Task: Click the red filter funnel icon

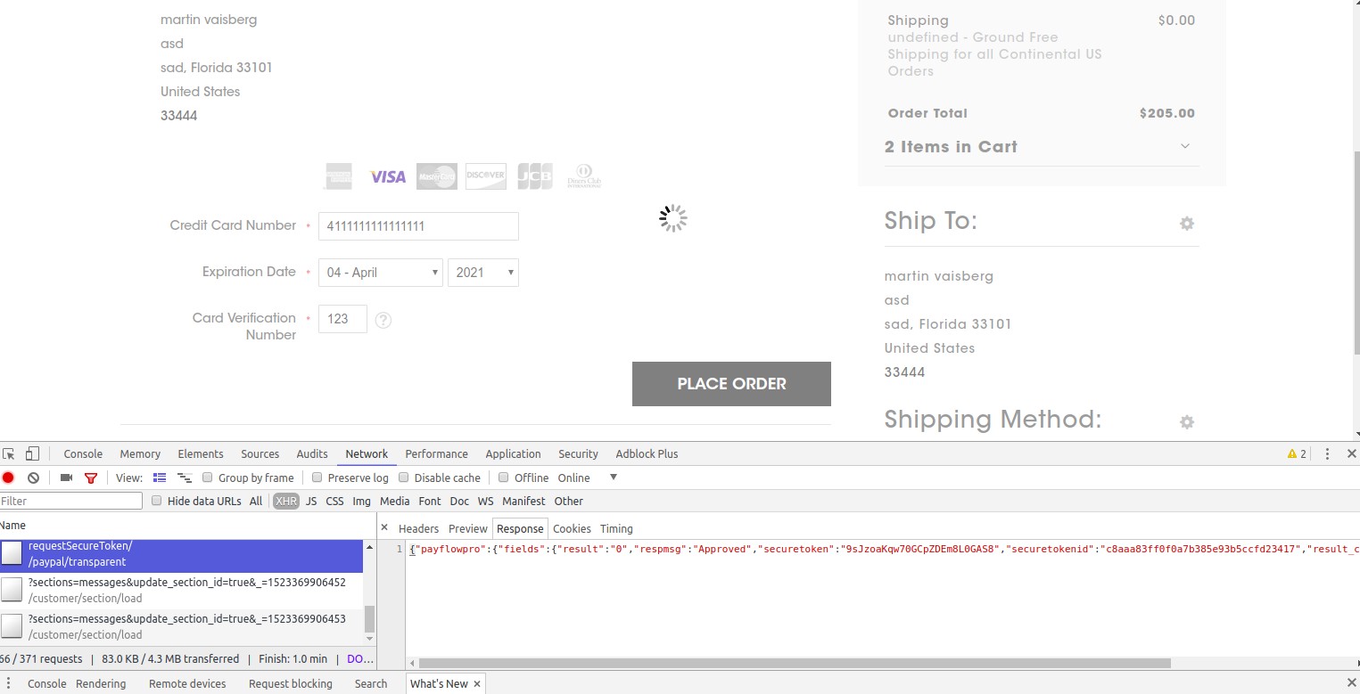Action: click(91, 478)
